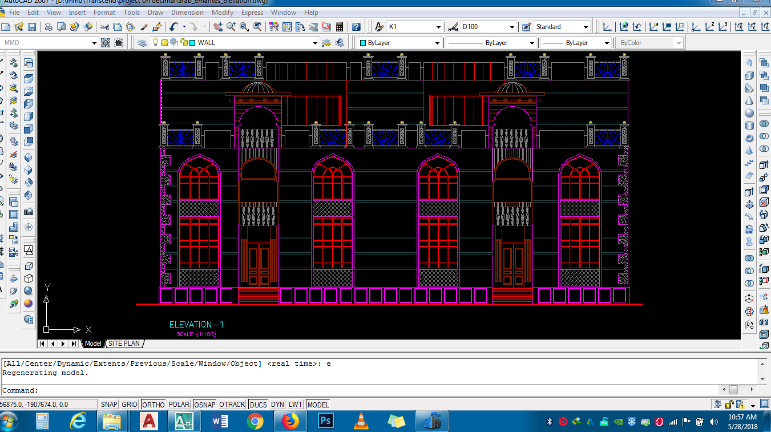This screenshot has width=771, height=432.
Task: Click the MODEL button in status bar
Action: 318,405
